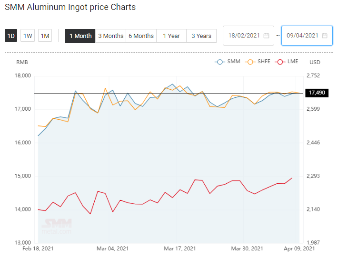Click the Apr 09, 2021 axis date
338x255 pixels.
[299, 249]
